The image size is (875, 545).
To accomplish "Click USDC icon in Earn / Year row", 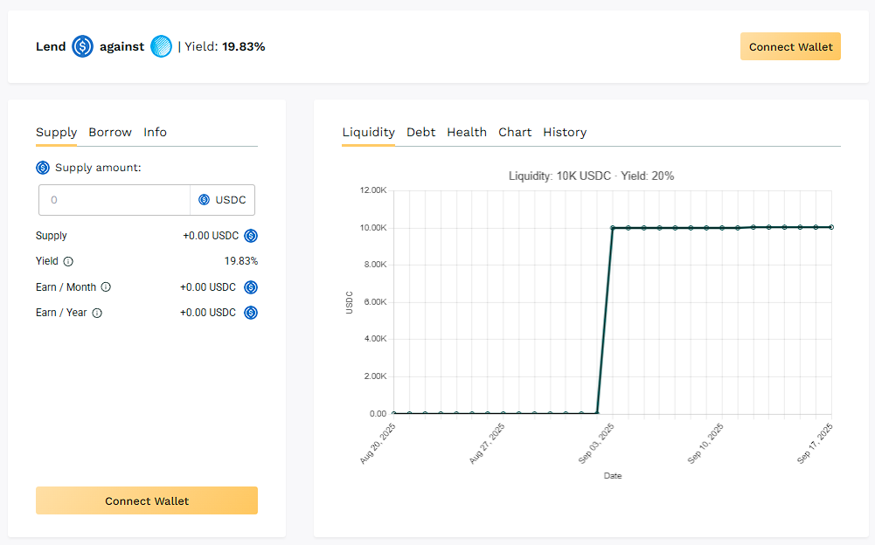I will click(251, 313).
